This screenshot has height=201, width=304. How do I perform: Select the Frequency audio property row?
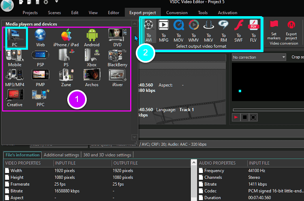pyautogui.click(x=250, y=171)
